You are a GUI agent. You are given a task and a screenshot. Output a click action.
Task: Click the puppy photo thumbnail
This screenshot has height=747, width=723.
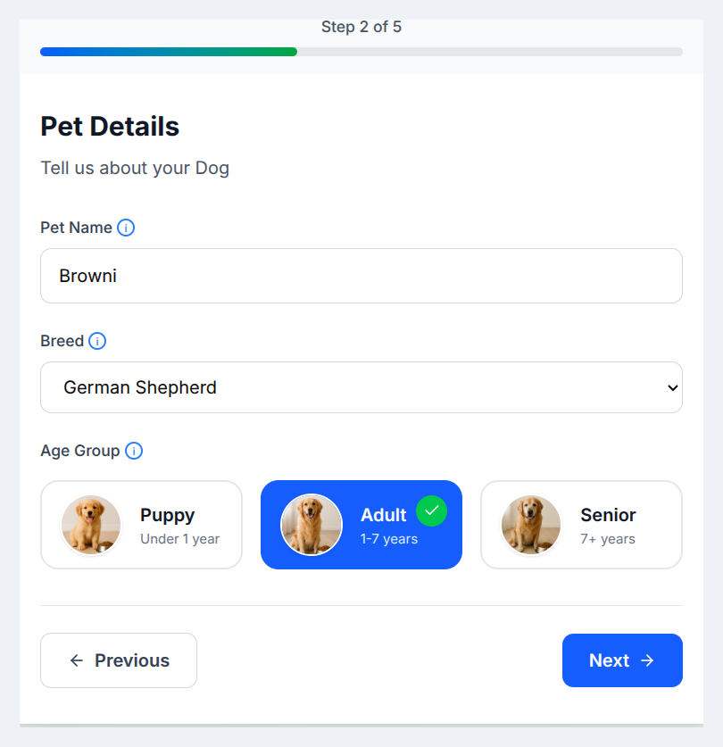(90, 525)
